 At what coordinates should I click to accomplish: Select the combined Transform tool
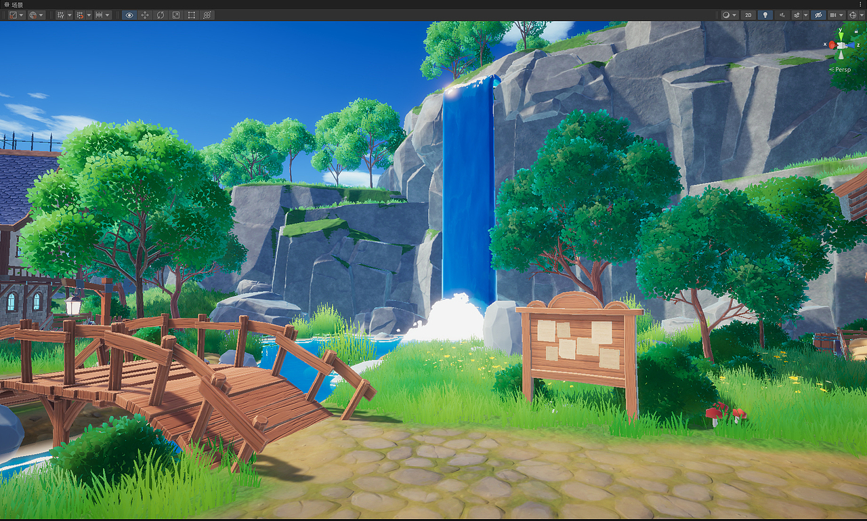pos(207,15)
